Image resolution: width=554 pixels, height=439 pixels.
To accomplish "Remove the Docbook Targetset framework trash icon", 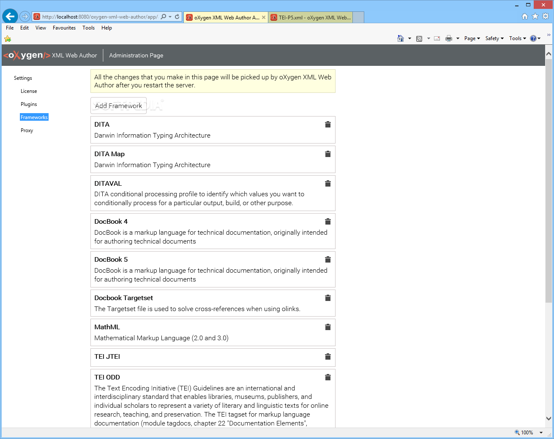I will click(x=327, y=298).
